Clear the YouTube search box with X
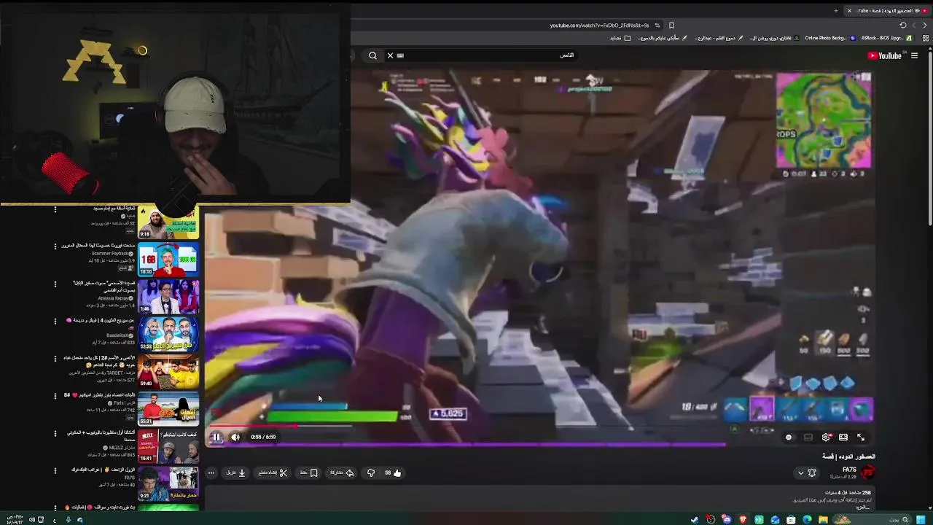The width and height of the screenshot is (933, 525). [390, 55]
